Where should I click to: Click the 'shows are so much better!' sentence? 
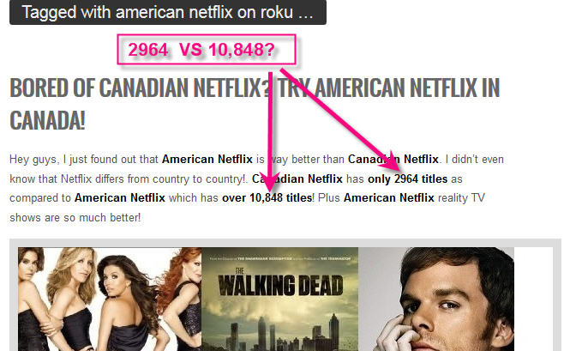75,218
